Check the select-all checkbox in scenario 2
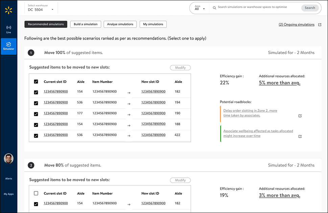Screen dimensions: 328x213 [x=36, y=193]
